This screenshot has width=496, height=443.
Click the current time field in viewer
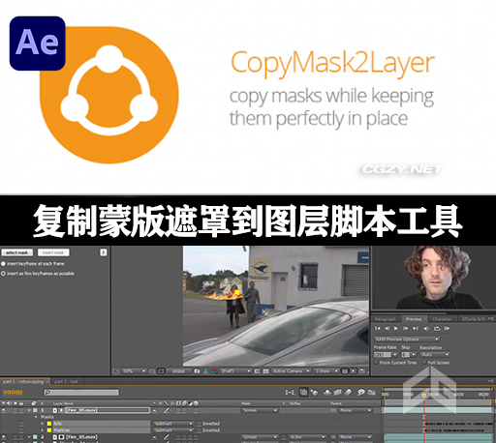[179, 371]
